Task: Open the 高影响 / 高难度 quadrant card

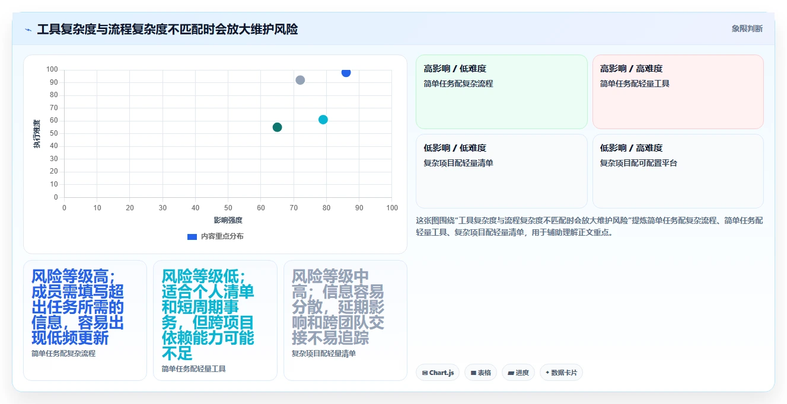Action: [x=678, y=92]
